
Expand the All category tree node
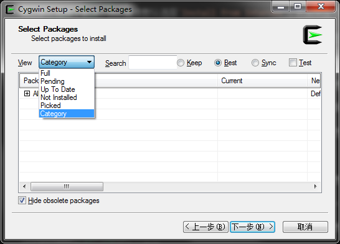[27, 93]
